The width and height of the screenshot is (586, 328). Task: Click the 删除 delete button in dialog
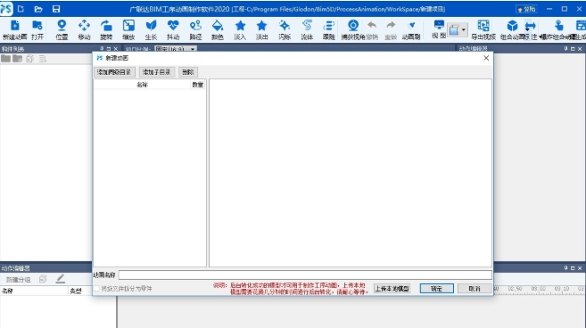(x=188, y=72)
